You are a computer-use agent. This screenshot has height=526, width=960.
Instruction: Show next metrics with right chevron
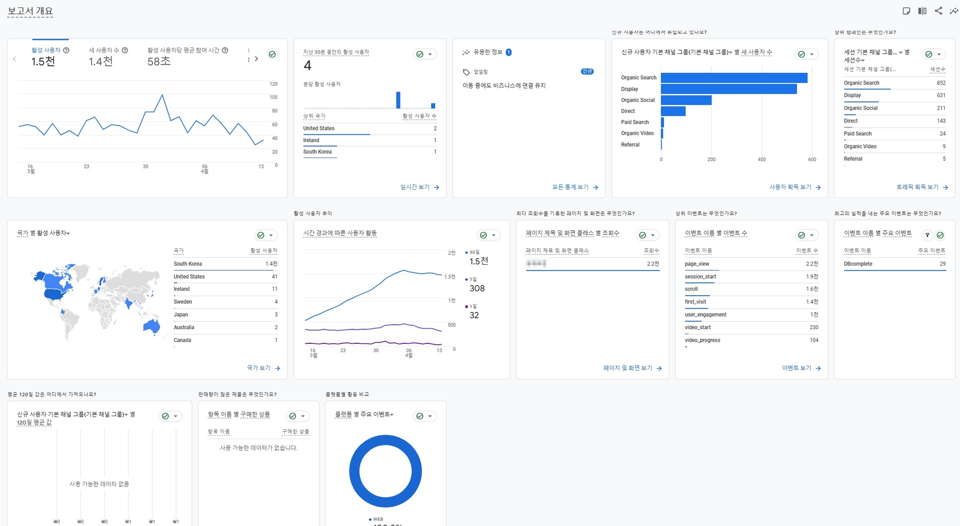pos(256,59)
